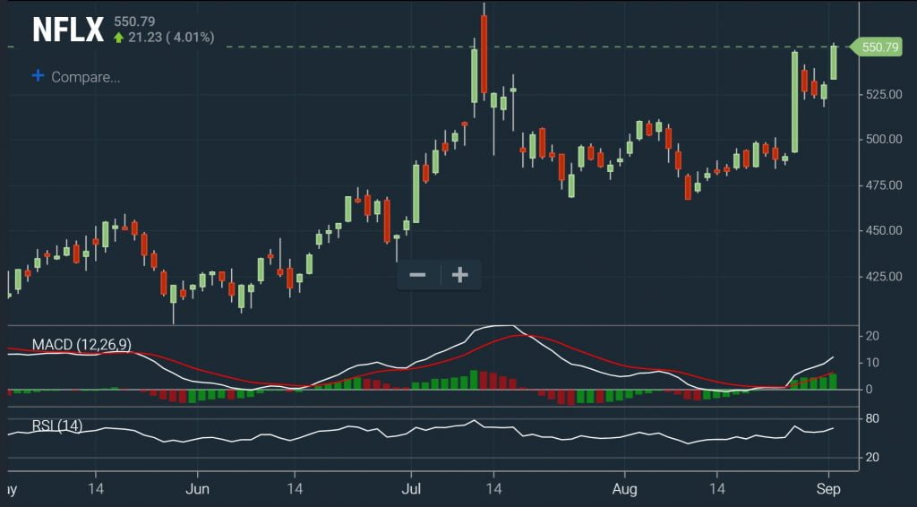The height and width of the screenshot is (507, 917).
Task: Click the 450.00 price axis label
Action: 883,230
